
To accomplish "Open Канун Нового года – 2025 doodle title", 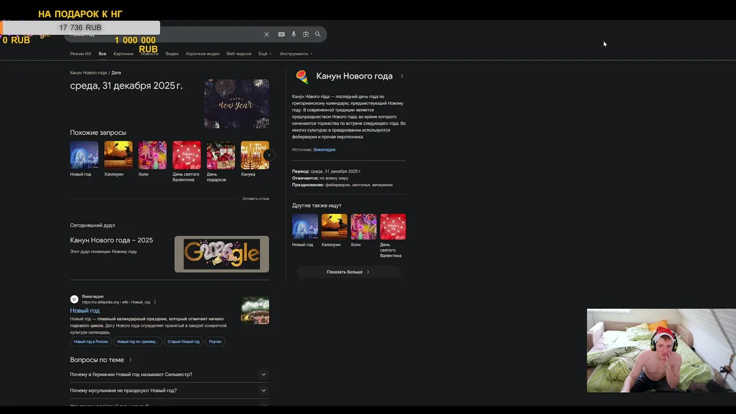I will [112, 240].
